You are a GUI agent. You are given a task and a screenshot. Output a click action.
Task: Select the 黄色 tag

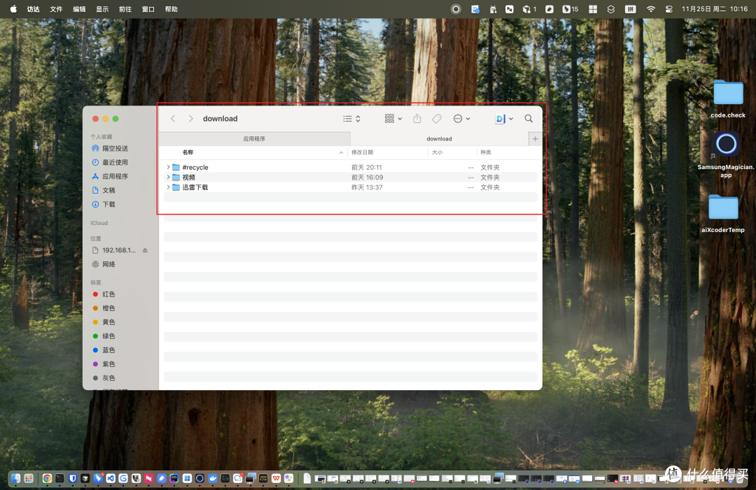tap(104, 322)
